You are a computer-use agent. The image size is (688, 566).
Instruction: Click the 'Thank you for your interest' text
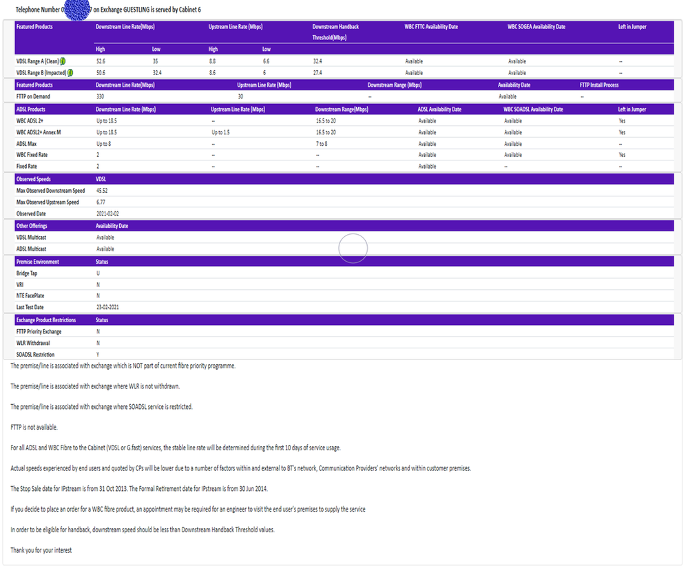41,550
